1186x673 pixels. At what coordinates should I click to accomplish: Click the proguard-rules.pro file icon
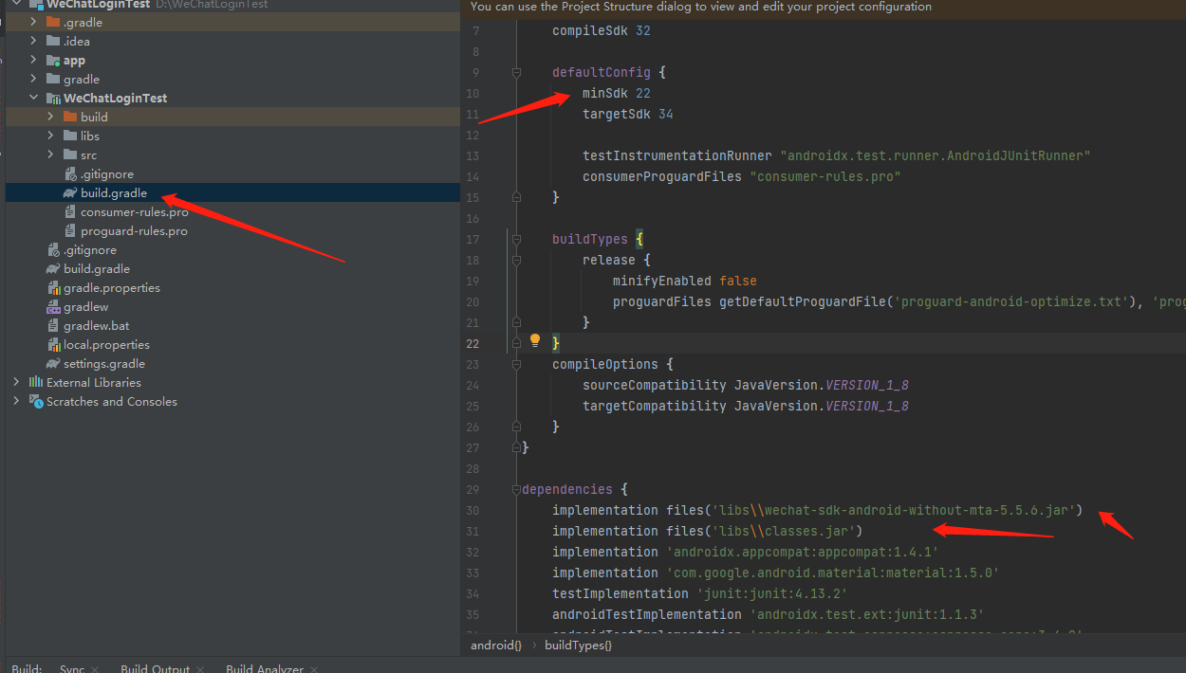click(71, 230)
